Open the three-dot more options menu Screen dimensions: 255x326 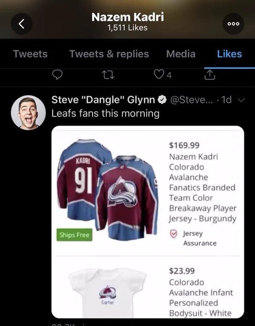coord(233,23)
